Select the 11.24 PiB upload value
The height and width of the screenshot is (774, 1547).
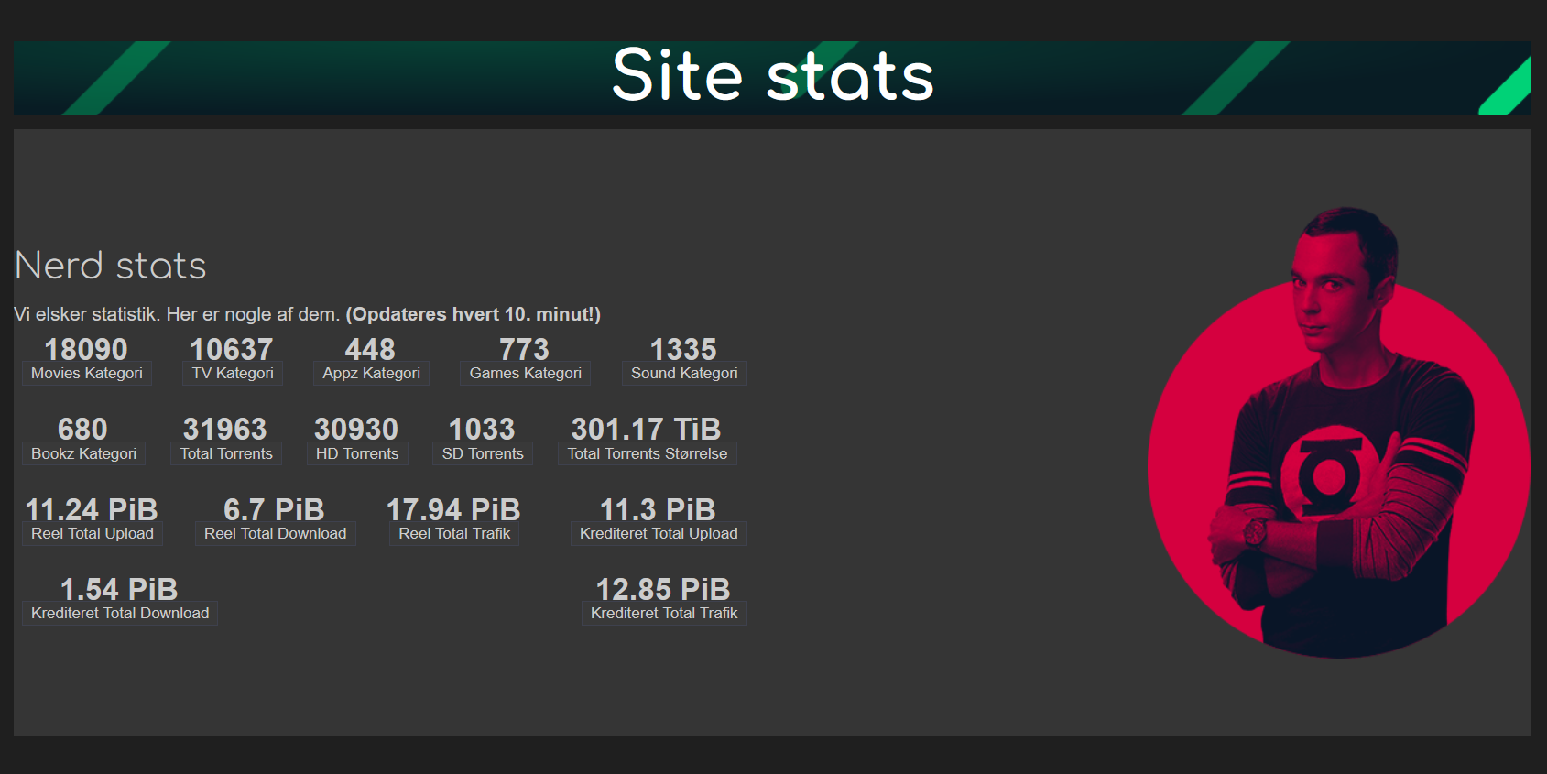tap(92, 509)
